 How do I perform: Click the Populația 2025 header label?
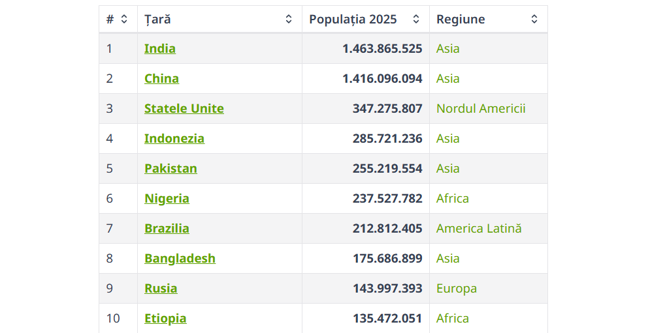353,20
